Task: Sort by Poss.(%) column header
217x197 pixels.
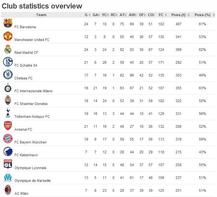Action: tap(202, 15)
